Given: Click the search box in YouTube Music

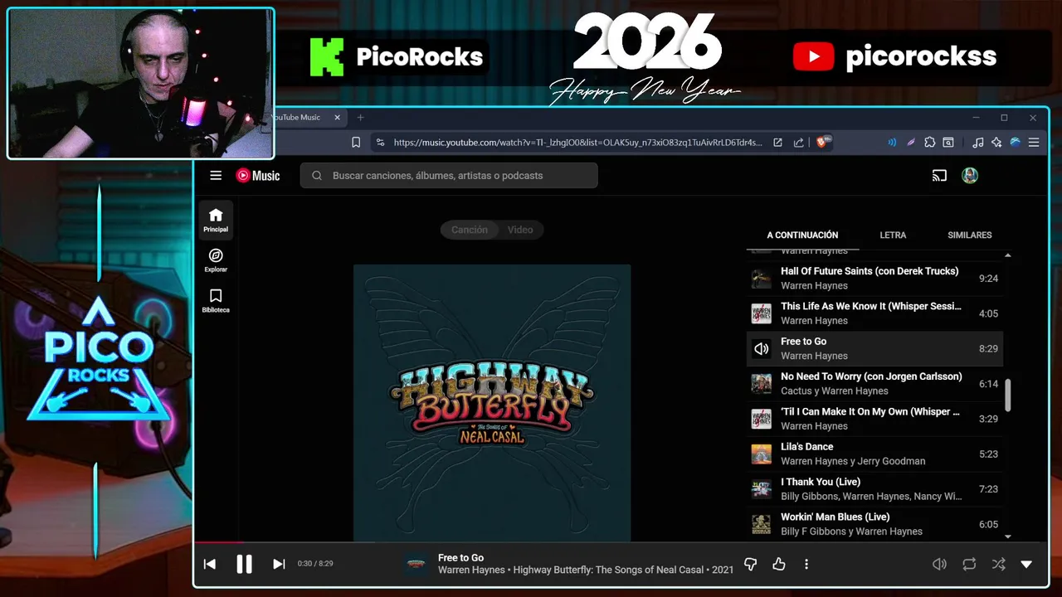Looking at the screenshot, I should [449, 176].
